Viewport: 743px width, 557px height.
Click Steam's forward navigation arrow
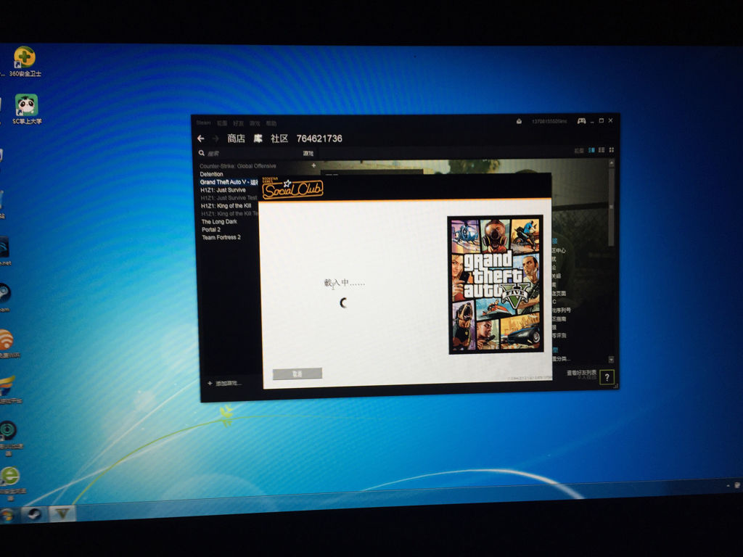(x=215, y=139)
